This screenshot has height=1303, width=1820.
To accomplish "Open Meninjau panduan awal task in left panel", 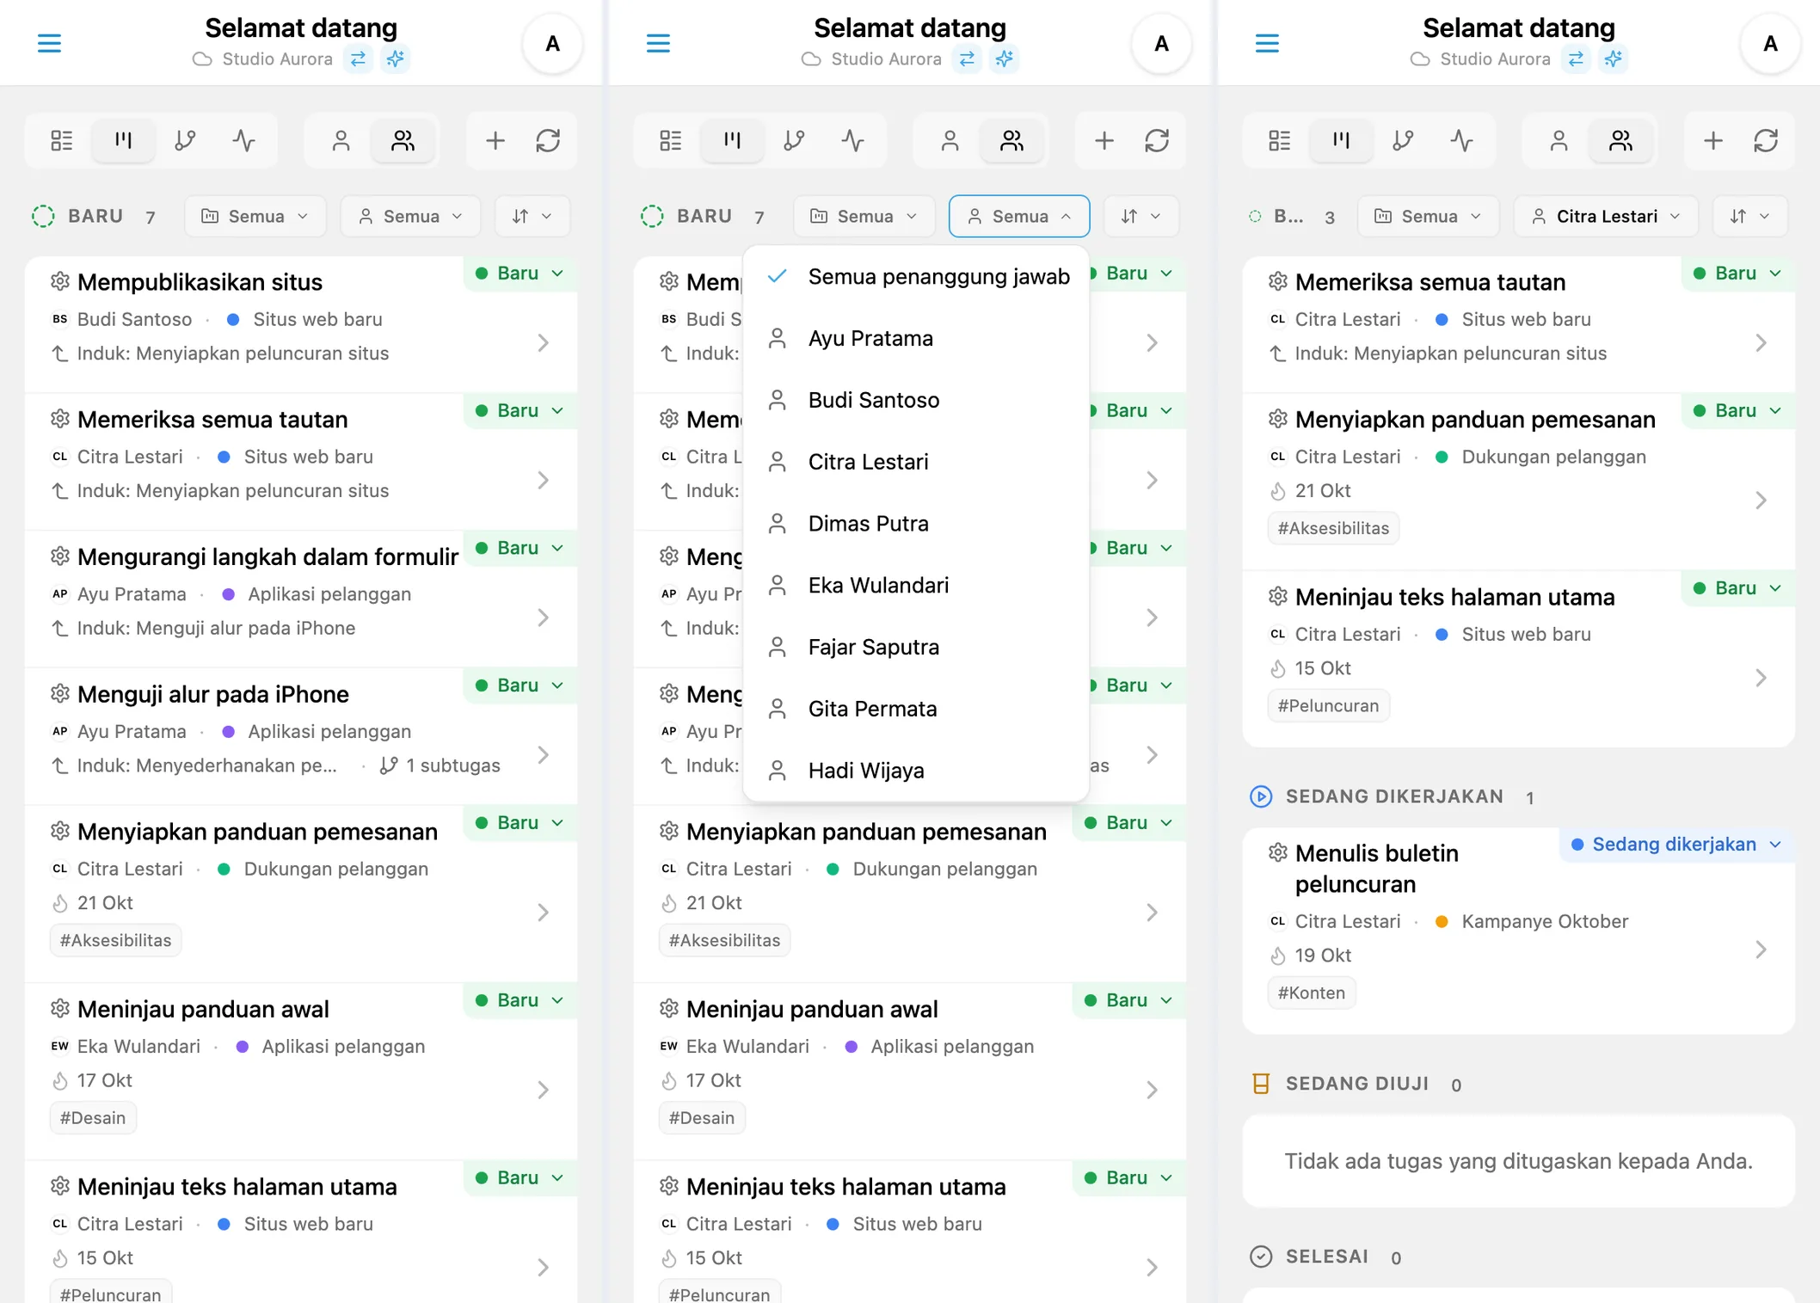I will [301, 1070].
